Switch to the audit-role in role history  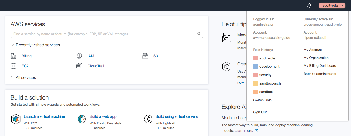click(267, 58)
